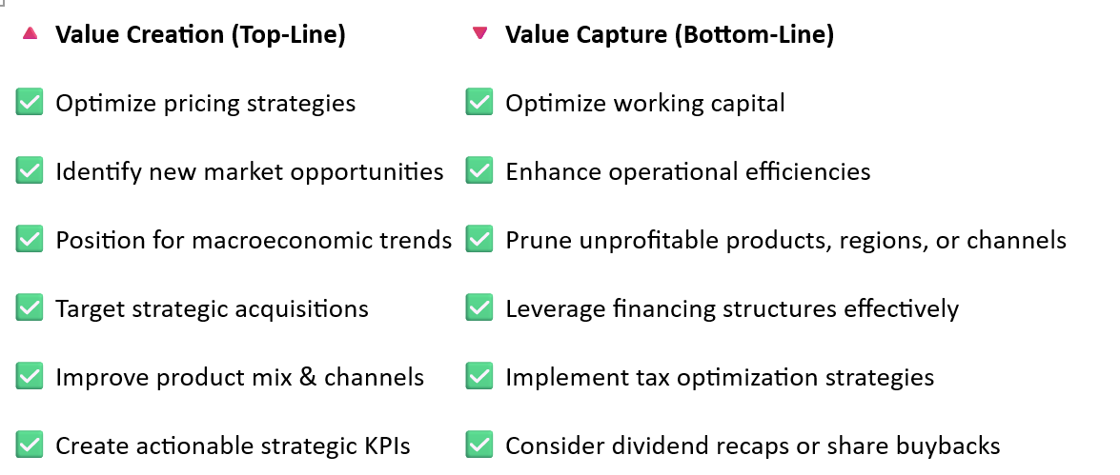Viewport: 1120px width, 475px height.
Task: Click the text Leverage financing structures effectively
Action: 732,308
